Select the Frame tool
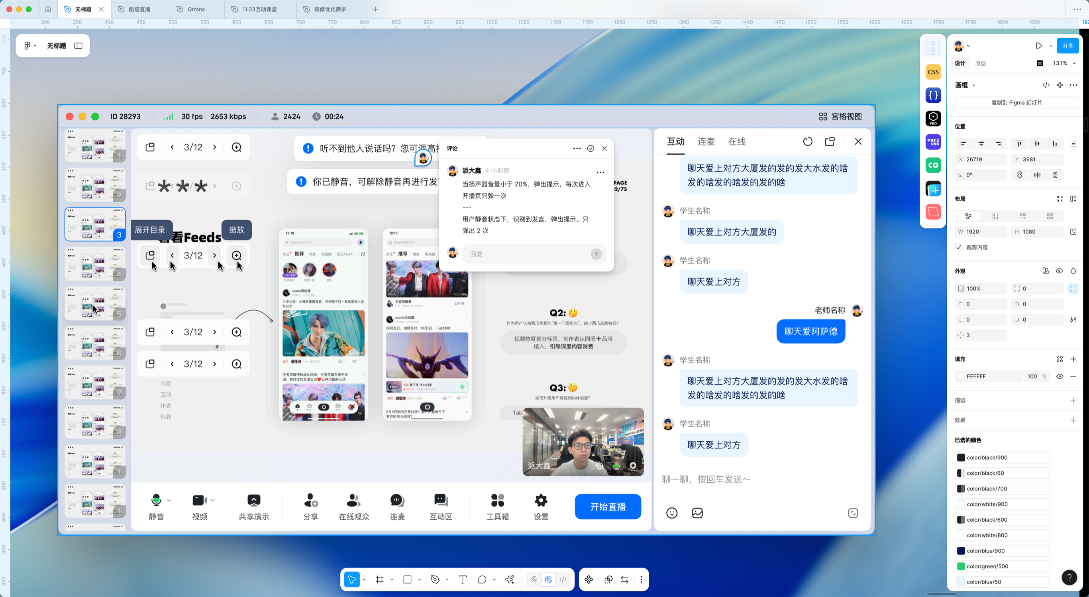The height and width of the screenshot is (597, 1089). click(380, 579)
